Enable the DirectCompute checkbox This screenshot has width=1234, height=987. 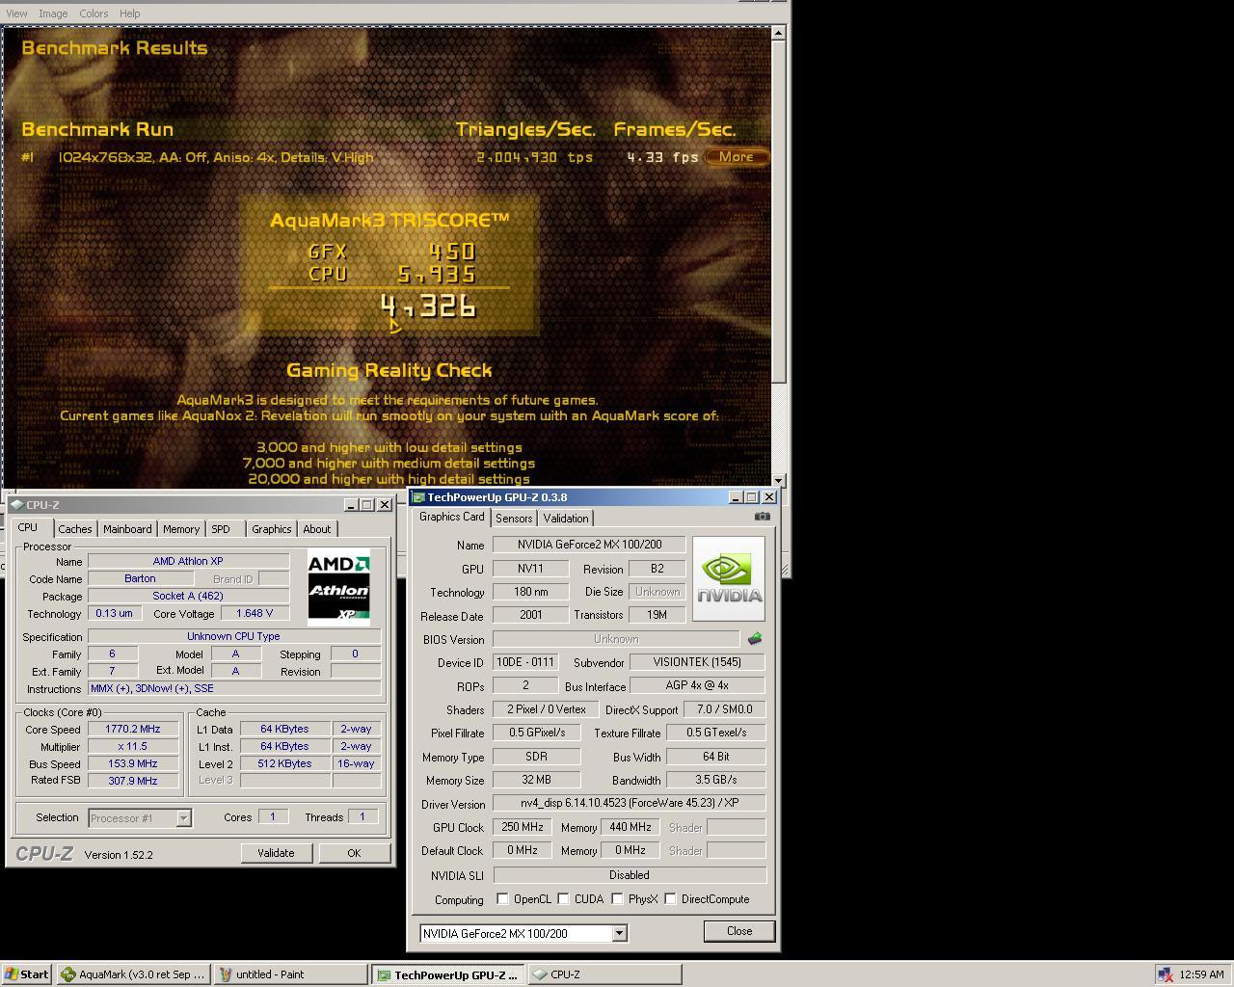point(670,899)
